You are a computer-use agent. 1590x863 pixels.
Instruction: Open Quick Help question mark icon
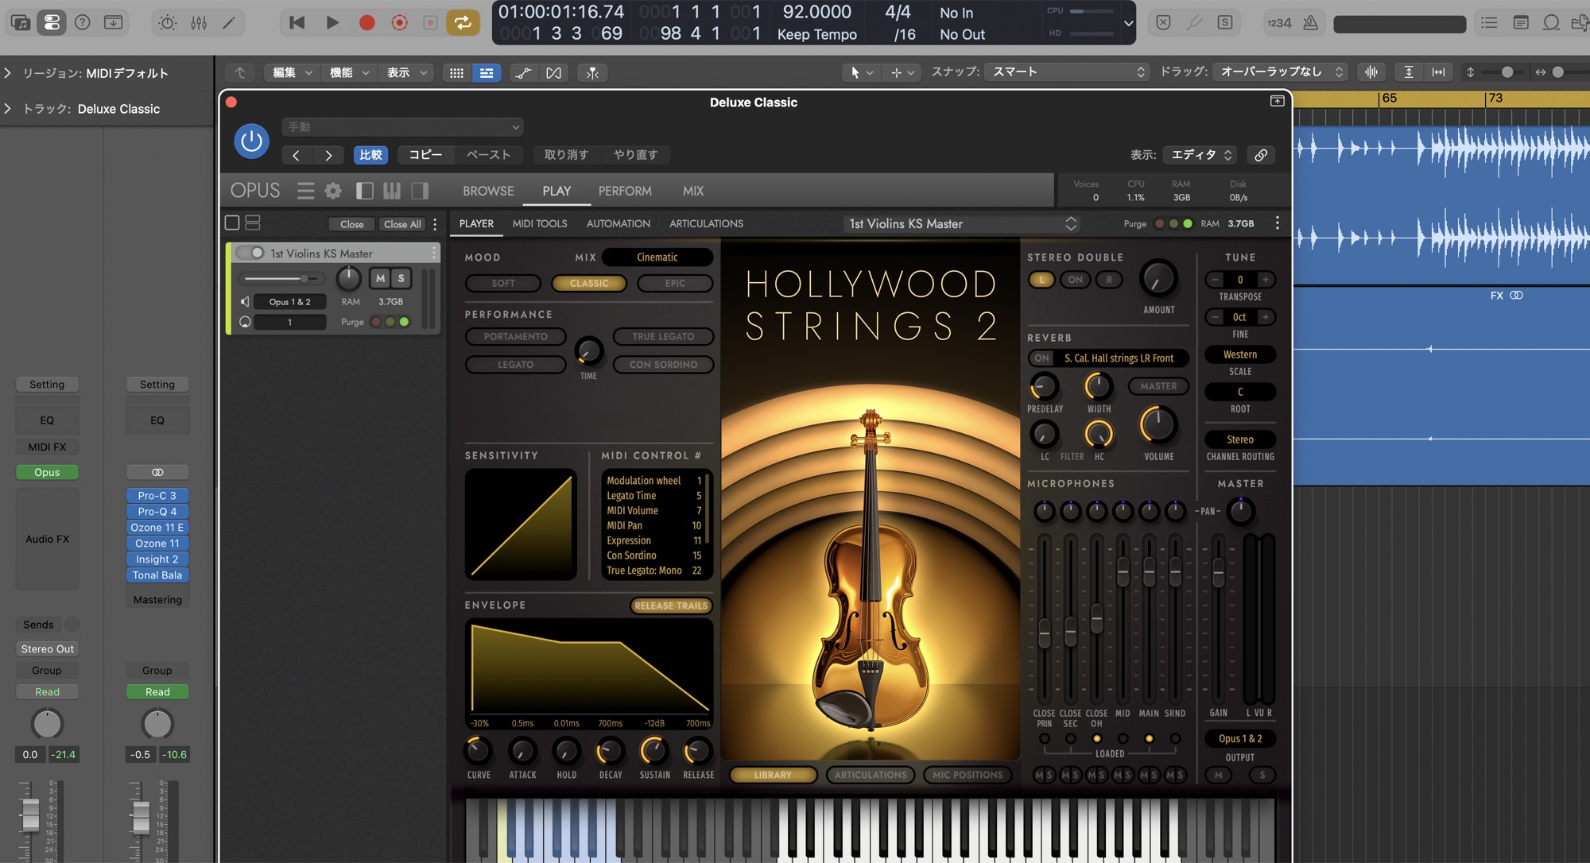[x=83, y=22]
